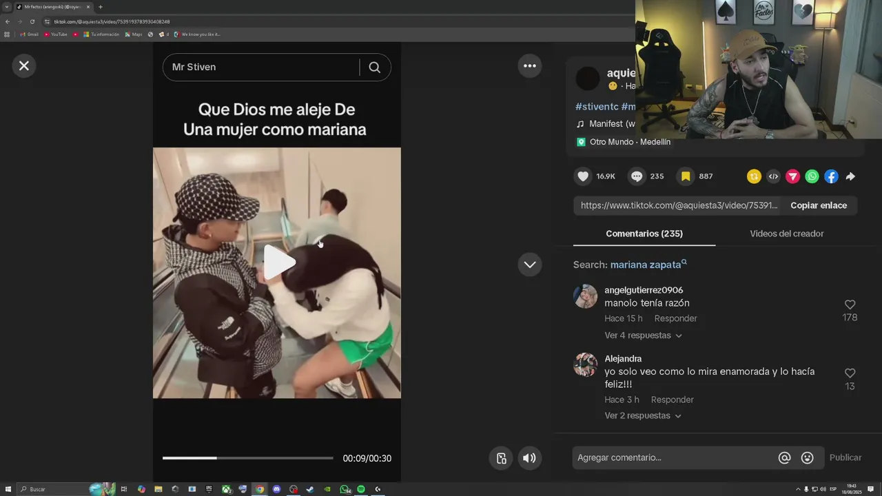
Task: Close the TikTok video viewer with the X
Action: (x=24, y=65)
